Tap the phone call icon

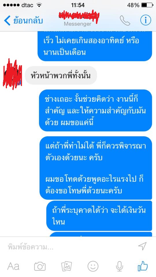coord(125,20)
